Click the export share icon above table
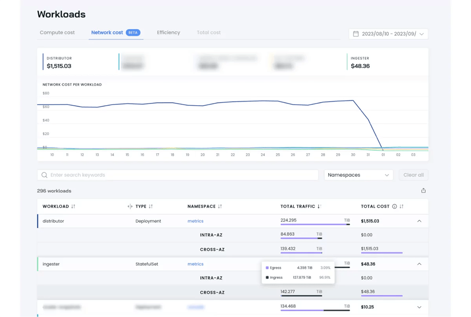 423,190
